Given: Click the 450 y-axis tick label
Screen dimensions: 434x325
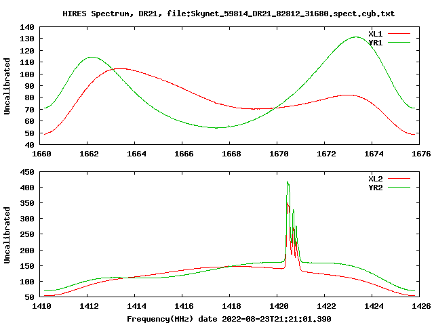Looking at the screenshot, I should click(27, 172).
